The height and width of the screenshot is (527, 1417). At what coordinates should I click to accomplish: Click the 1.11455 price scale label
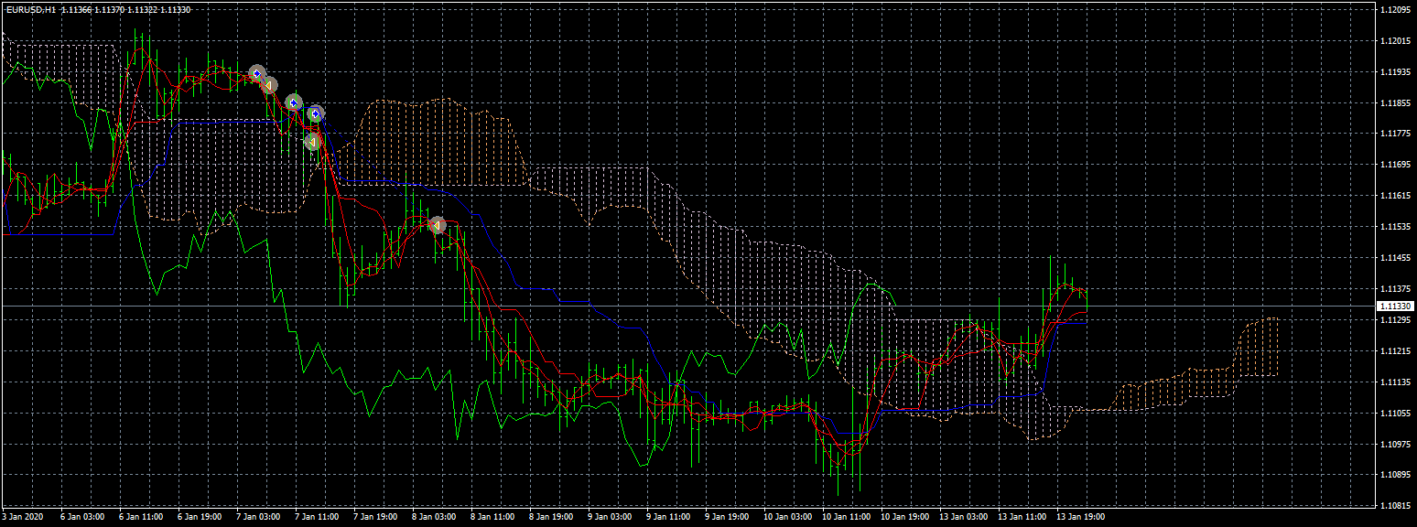tap(1395, 258)
